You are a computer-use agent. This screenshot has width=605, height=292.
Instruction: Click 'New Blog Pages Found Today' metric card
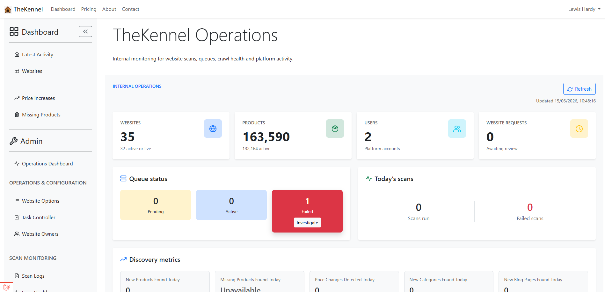click(x=543, y=282)
